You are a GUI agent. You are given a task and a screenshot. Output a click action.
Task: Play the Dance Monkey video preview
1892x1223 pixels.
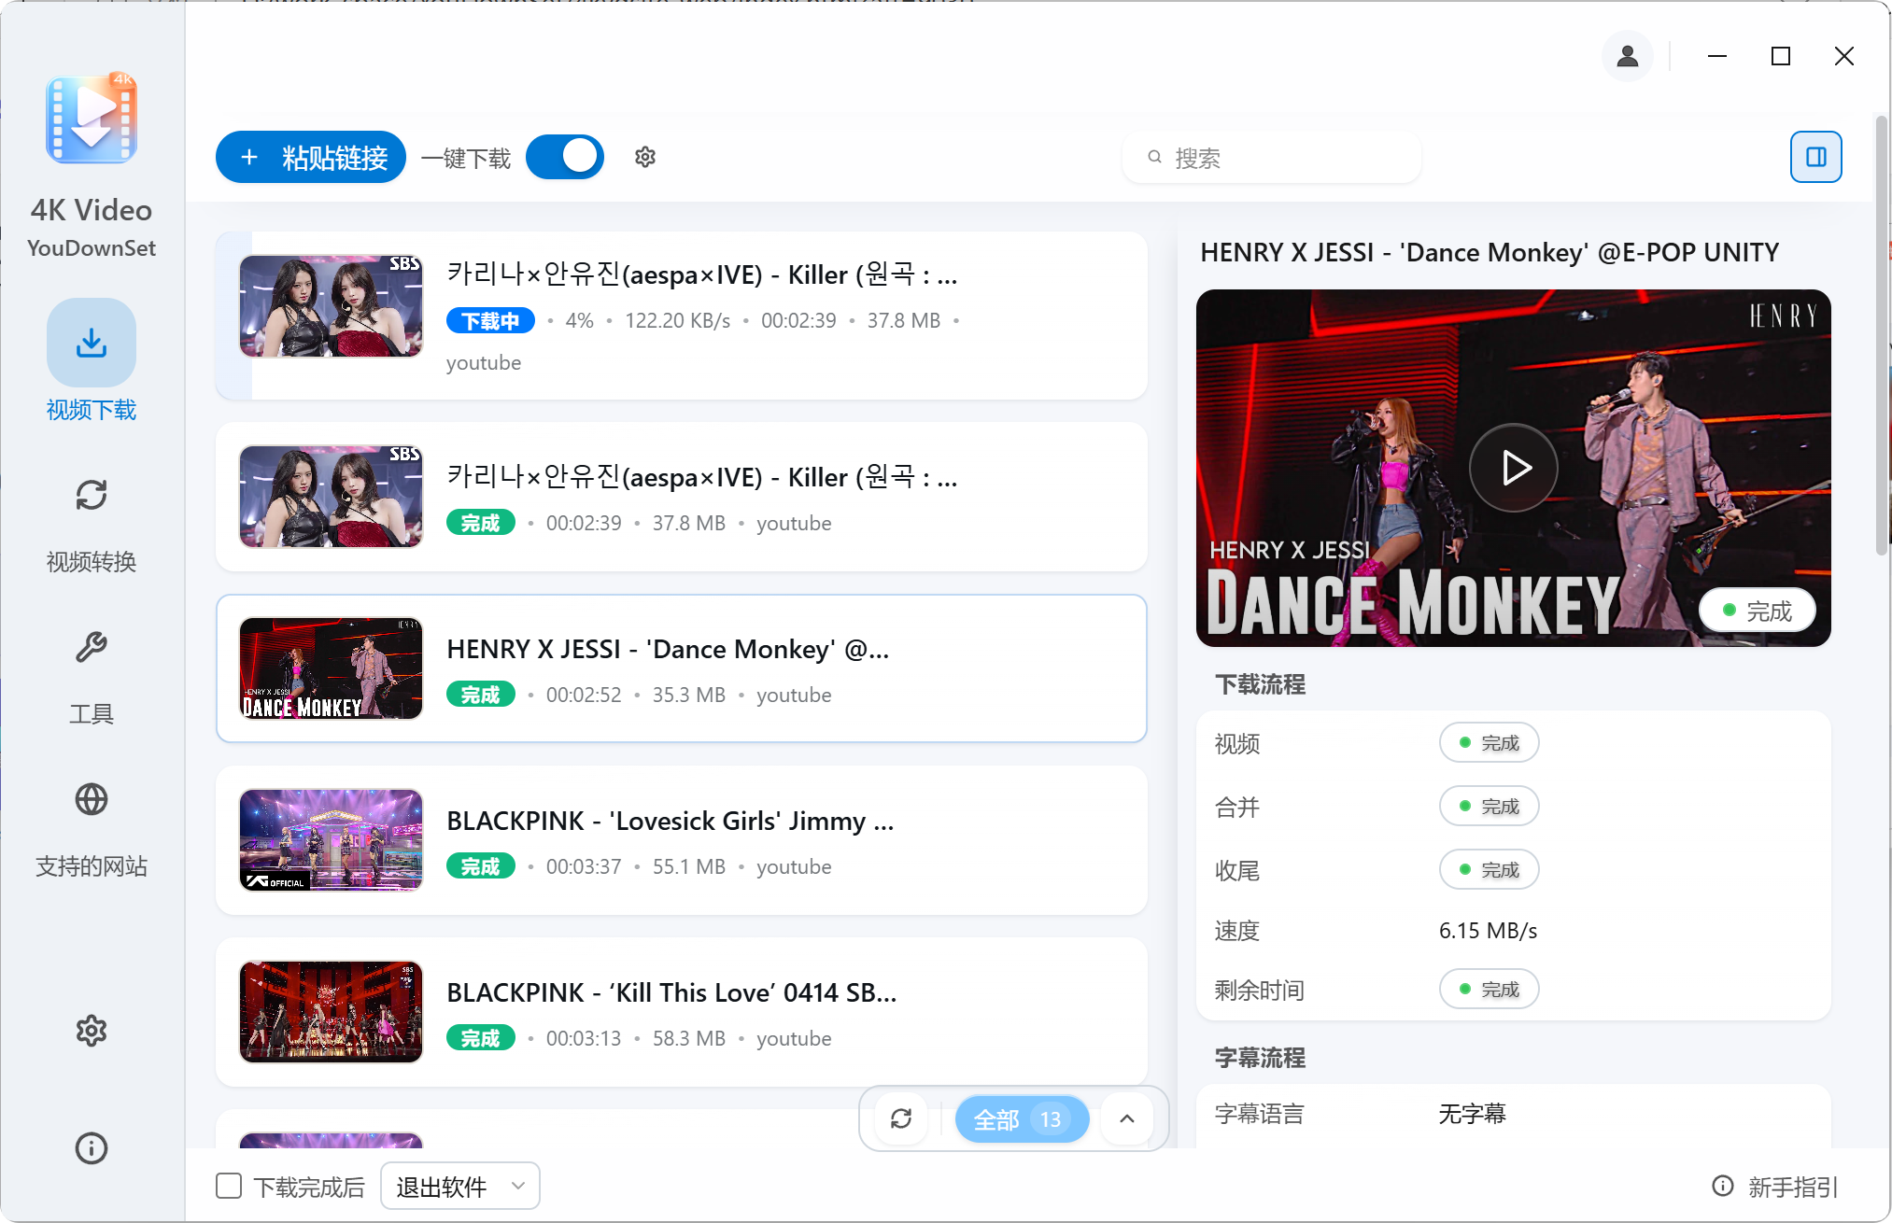click(1513, 467)
